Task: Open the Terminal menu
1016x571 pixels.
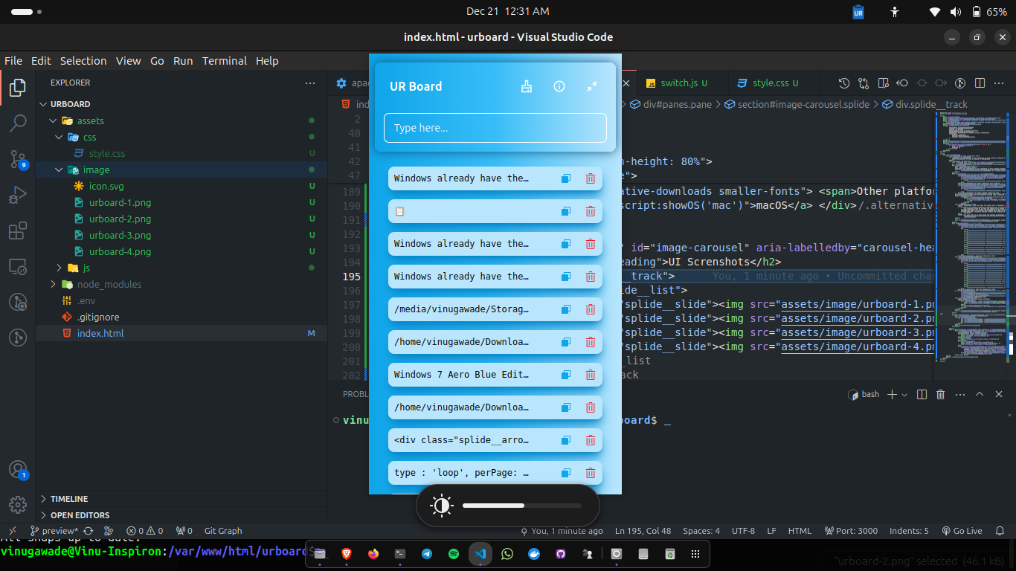Action: click(225, 61)
